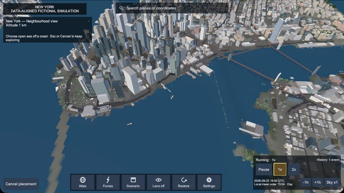This screenshot has width=344, height=193.
Task: Click the Running · 1x status text
Action: (x=266, y=160)
